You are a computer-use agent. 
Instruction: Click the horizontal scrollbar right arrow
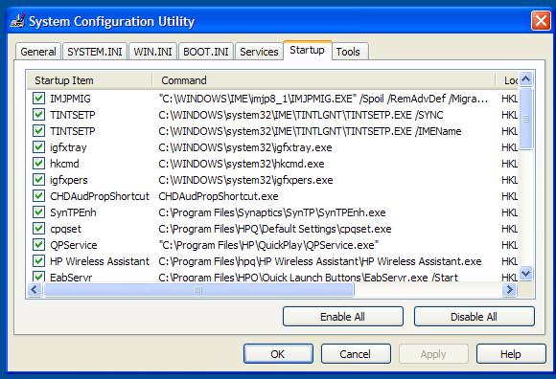tap(510, 290)
